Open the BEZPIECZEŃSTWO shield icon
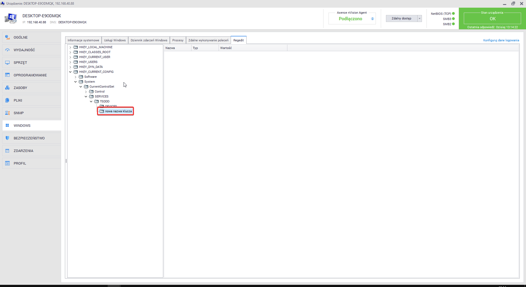The width and height of the screenshot is (526, 287). pos(7,138)
